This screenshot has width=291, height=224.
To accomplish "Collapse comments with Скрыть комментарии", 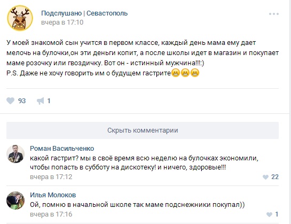I will (x=143, y=130).
